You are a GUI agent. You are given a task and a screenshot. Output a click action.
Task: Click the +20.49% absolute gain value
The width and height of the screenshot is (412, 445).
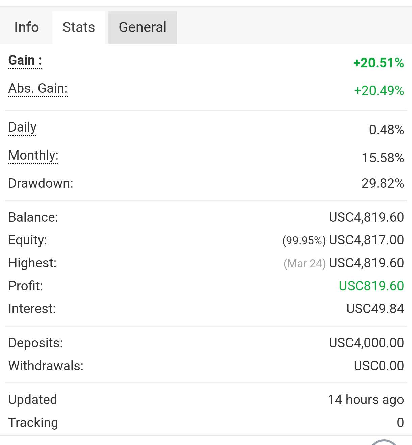[x=379, y=91]
